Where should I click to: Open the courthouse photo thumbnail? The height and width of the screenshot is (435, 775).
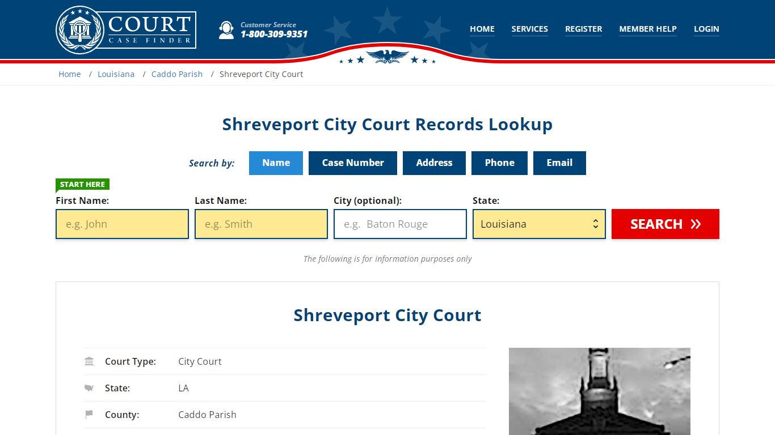click(600, 391)
